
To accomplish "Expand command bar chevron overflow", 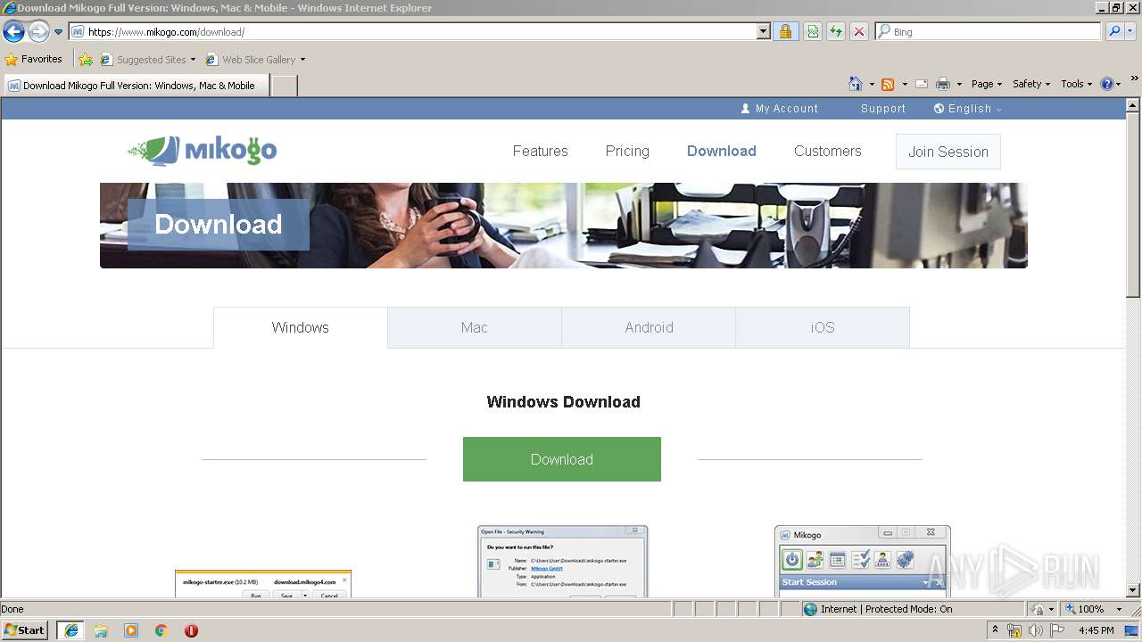I will coord(1135,80).
